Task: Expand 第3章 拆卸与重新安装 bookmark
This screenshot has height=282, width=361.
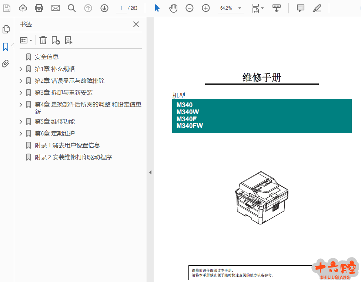Action: pyautogui.click(x=21, y=93)
